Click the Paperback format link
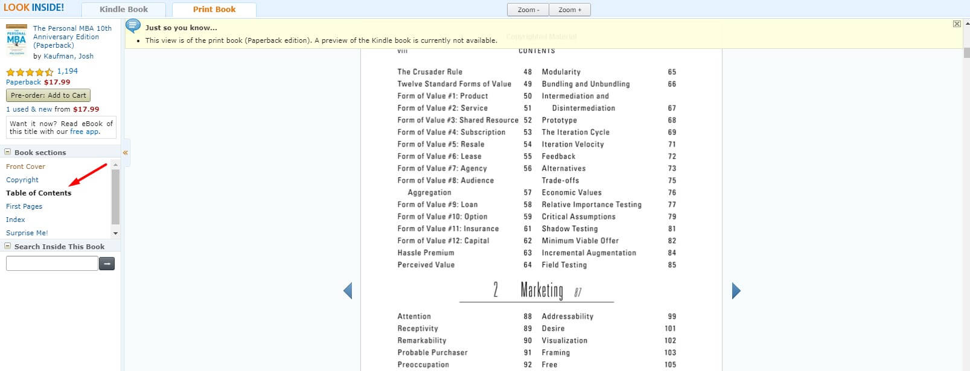Image resolution: width=970 pixels, height=371 pixels. [x=24, y=82]
